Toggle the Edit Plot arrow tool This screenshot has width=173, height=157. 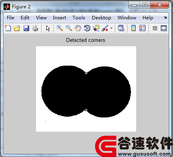[x=48, y=28]
